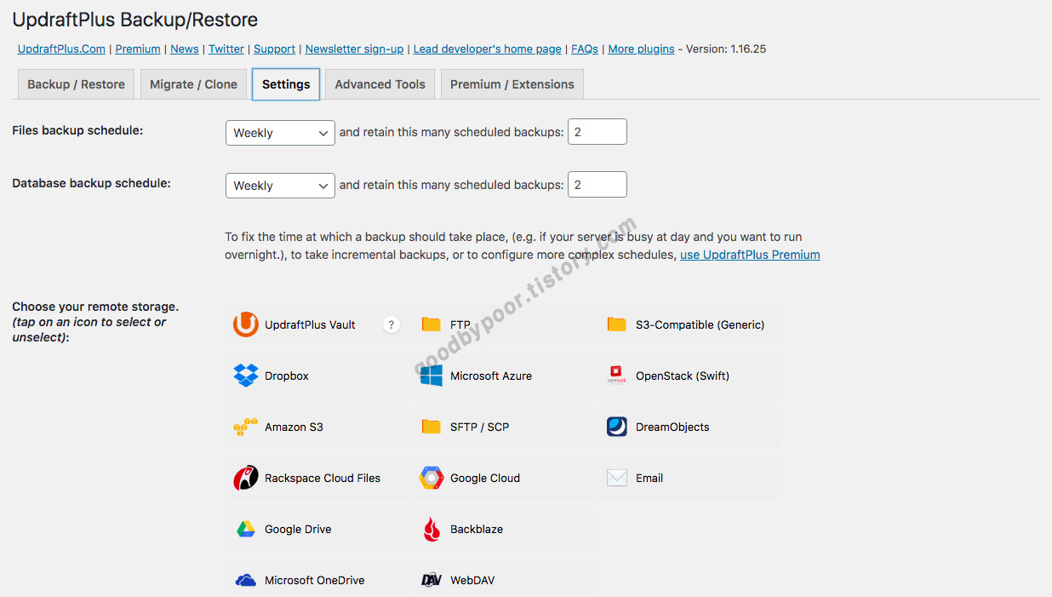Click the 'Amazon S3' storage label

(294, 427)
